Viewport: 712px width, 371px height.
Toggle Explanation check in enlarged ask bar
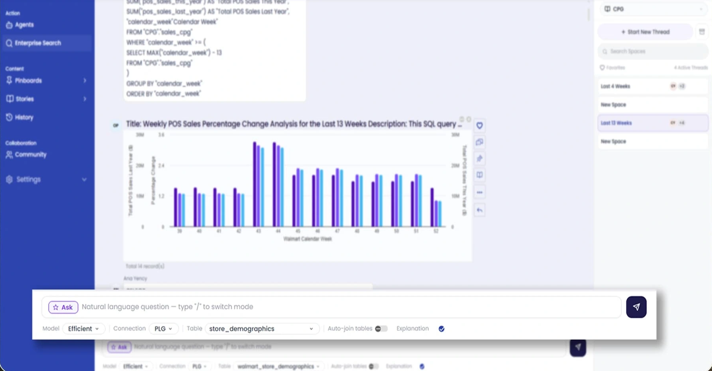441,329
